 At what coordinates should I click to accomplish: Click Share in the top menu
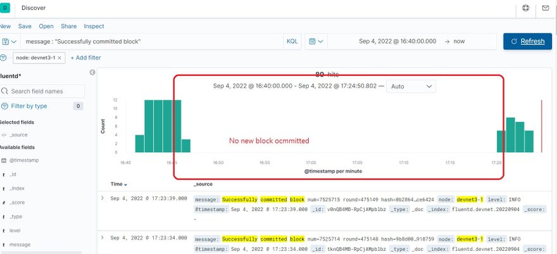[68, 27]
